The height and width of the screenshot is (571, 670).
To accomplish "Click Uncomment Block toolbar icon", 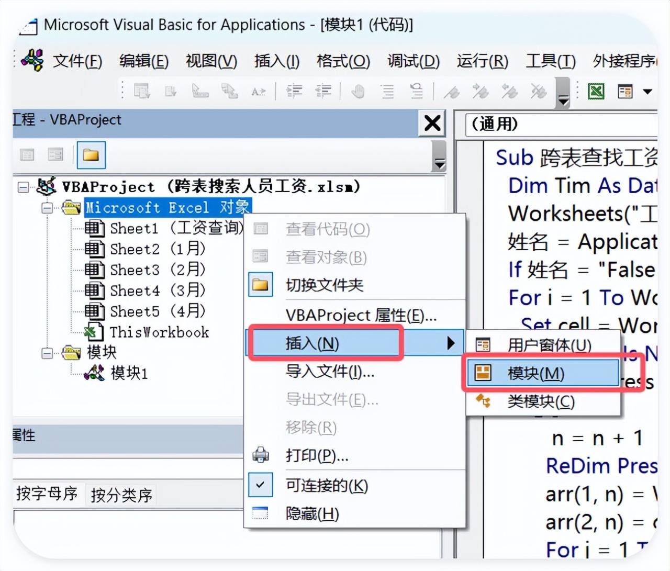I will (417, 92).
